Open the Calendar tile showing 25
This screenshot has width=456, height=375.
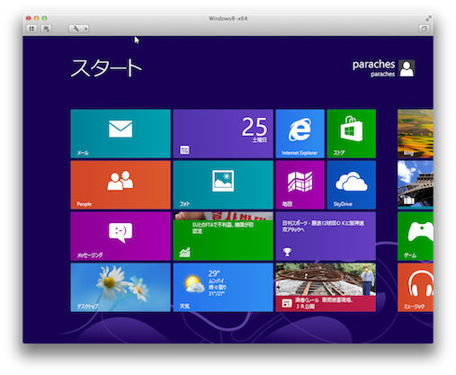point(223,134)
